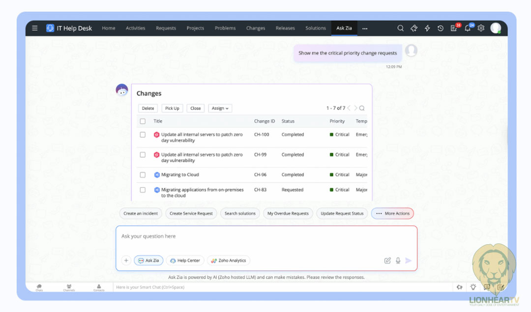Click the Pick Up button

[x=172, y=108]
